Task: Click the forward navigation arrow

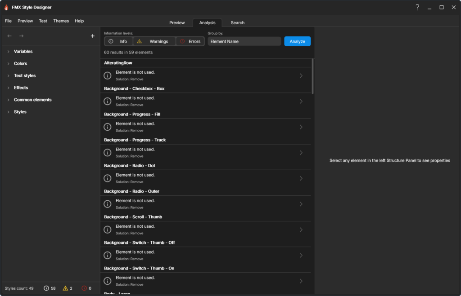Action: tap(22, 36)
